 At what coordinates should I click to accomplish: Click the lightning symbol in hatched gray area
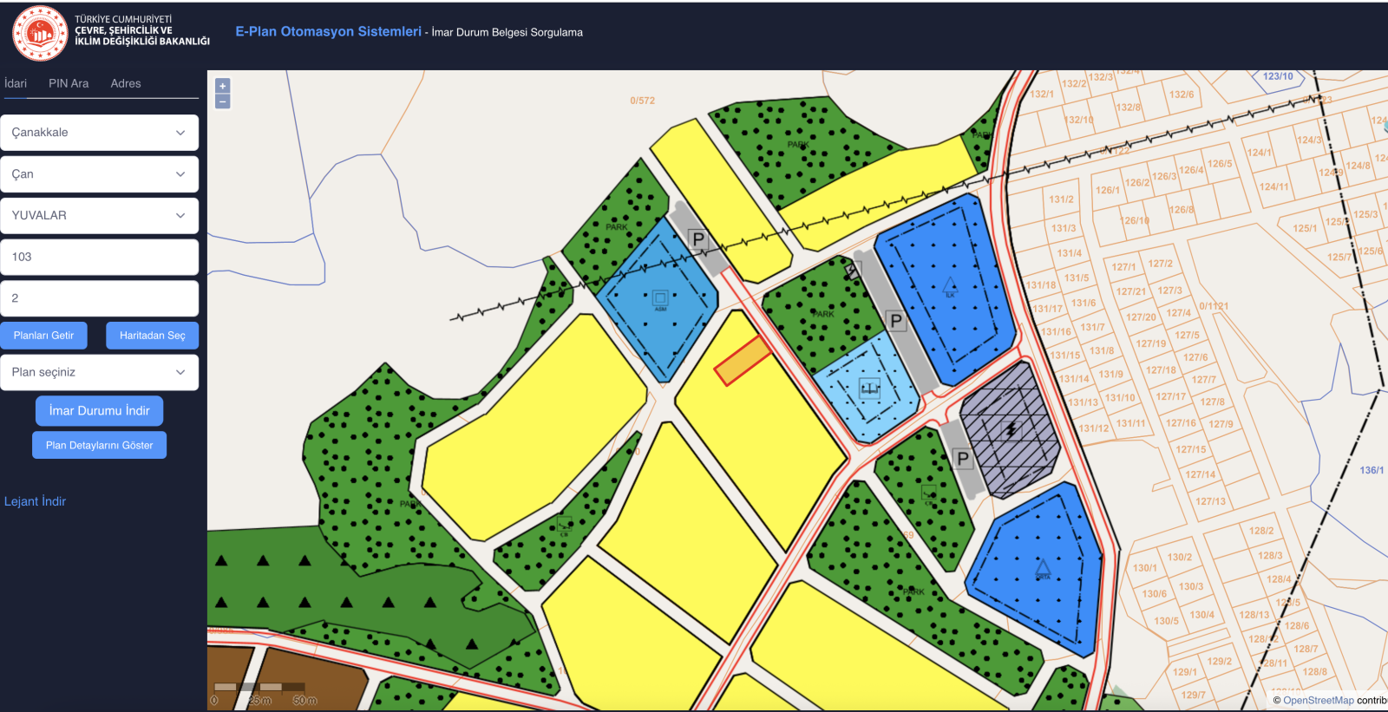[1010, 430]
